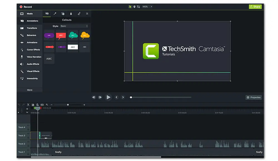Open the Annotations panel in the sidebar
This screenshot has width=278, height=161.
point(30,21)
